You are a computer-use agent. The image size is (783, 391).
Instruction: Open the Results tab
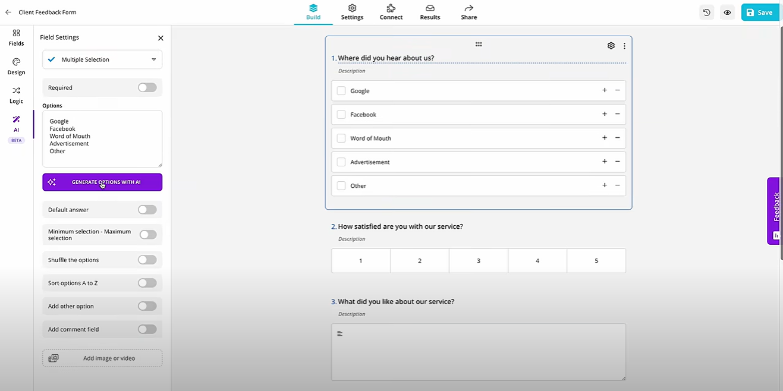coord(429,12)
